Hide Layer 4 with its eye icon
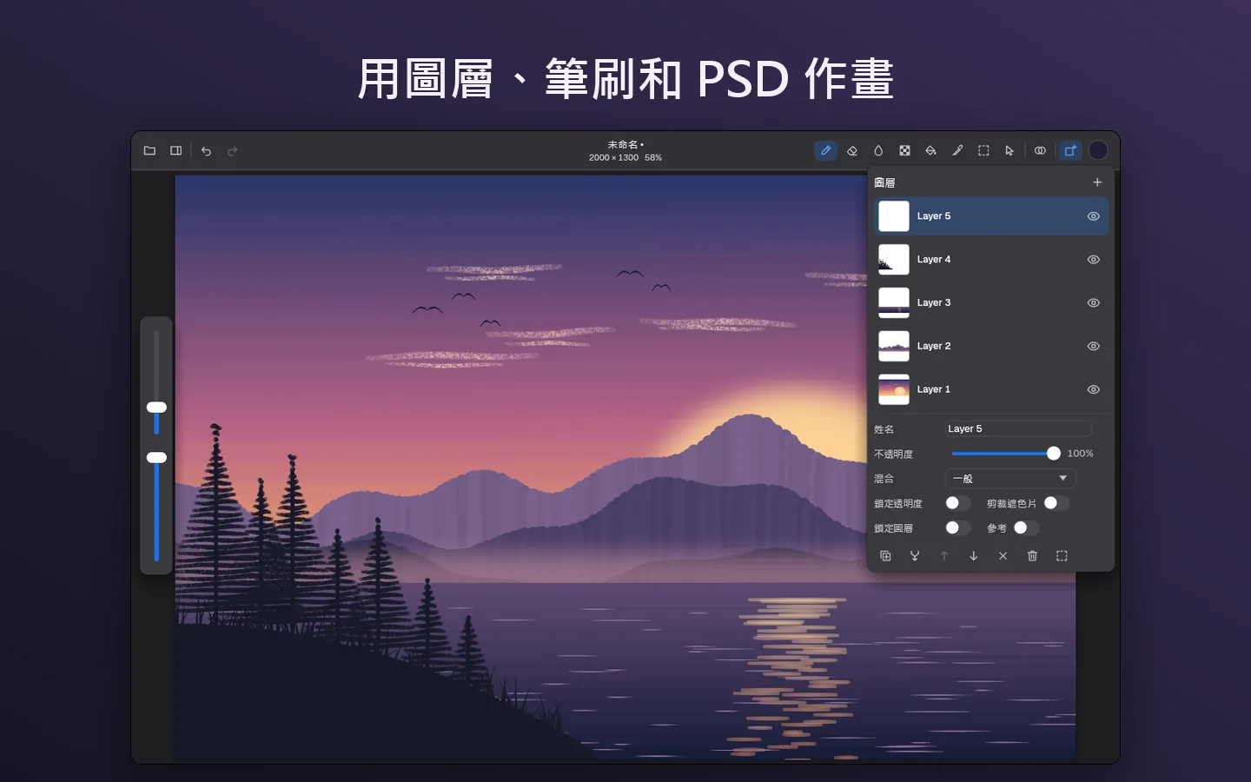Image resolution: width=1251 pixels, height=782 pixels. [x=1094, y=260]
